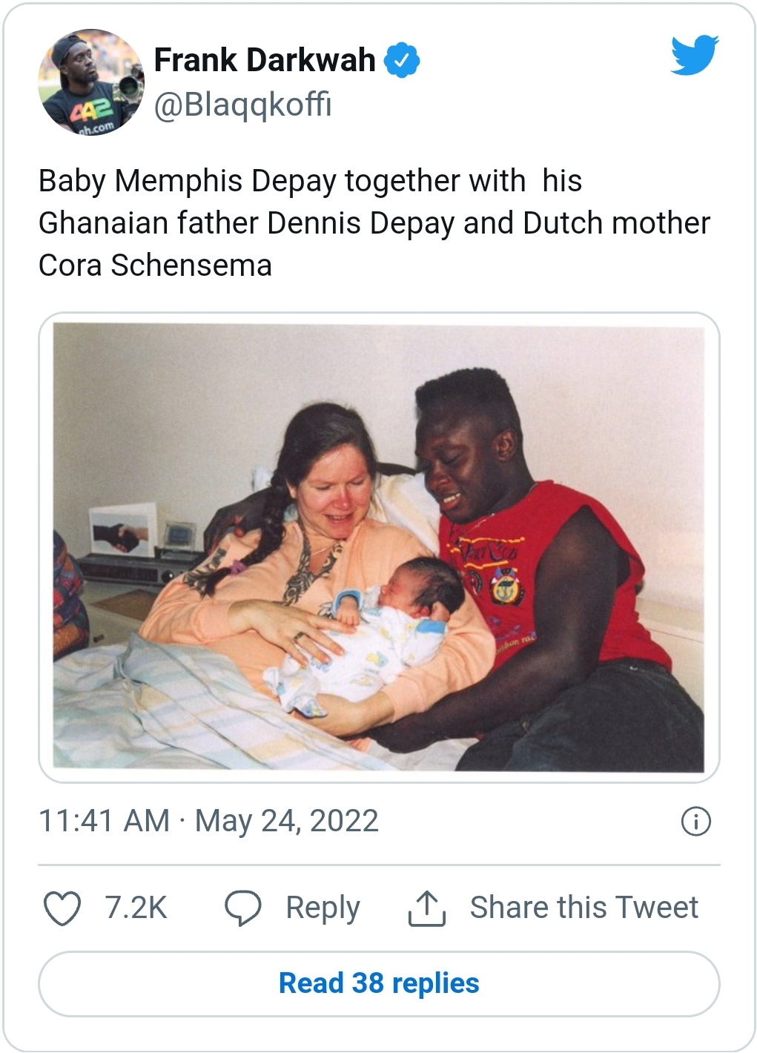Click the Frank Darkwah display name

tap(265, 61)
